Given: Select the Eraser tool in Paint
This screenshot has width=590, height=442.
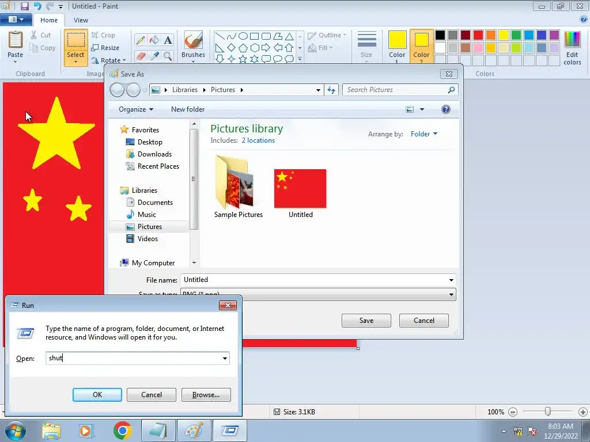Looking at the screenshot, I should point(141,56).
